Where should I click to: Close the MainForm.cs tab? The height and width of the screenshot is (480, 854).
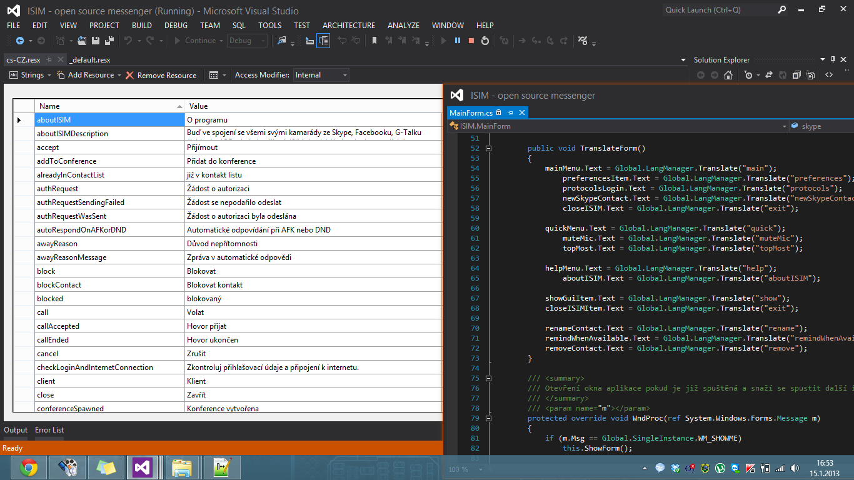coord(522,112)
